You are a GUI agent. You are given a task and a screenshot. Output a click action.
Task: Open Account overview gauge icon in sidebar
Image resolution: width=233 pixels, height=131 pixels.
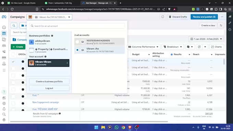click(x=4, y=27)
